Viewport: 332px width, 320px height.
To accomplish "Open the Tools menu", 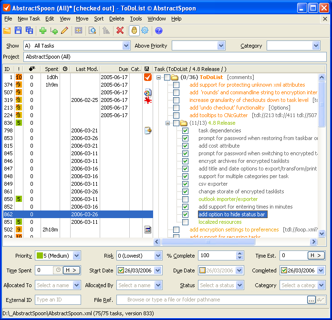I will [136, 19].
